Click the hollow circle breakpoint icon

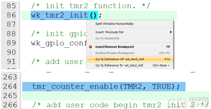click(x=90, y=53)
